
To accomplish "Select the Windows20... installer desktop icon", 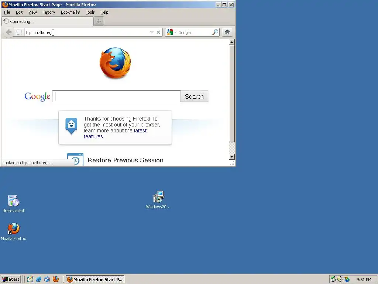I will pos(158,200).
